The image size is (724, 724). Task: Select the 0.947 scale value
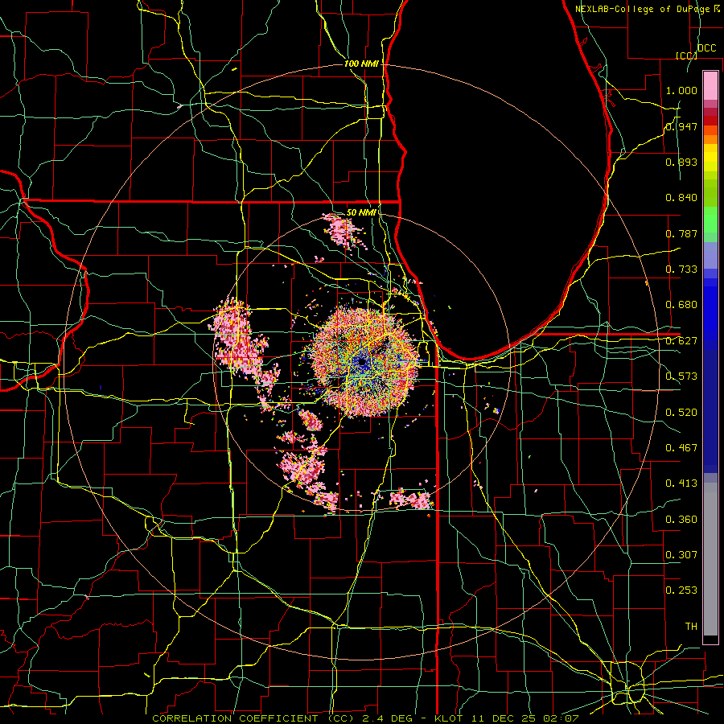coord(681,126)
